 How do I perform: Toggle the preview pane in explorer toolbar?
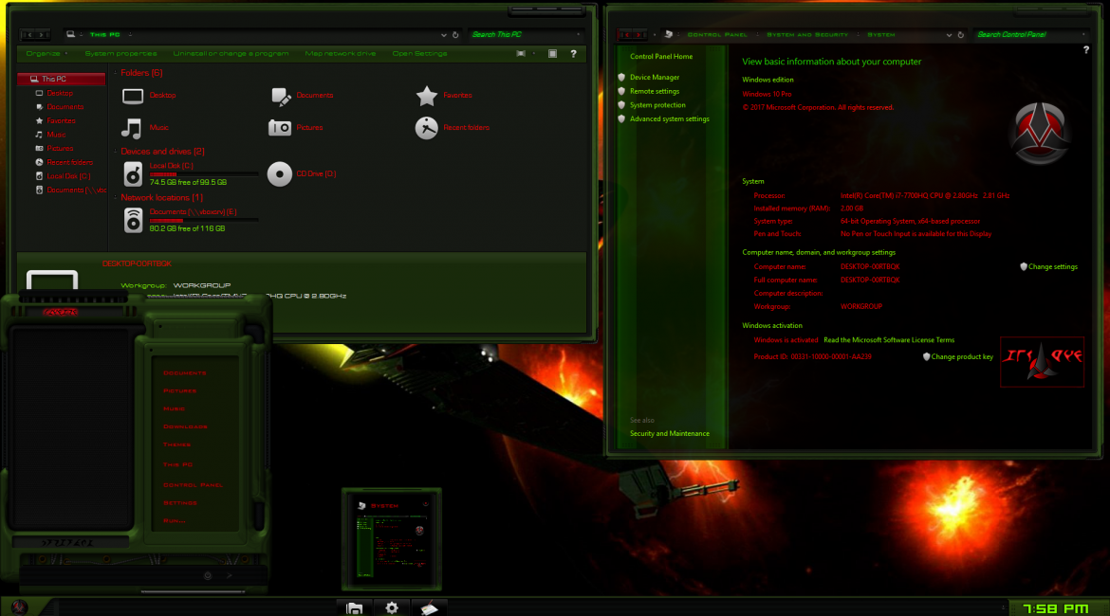[553, 54]
